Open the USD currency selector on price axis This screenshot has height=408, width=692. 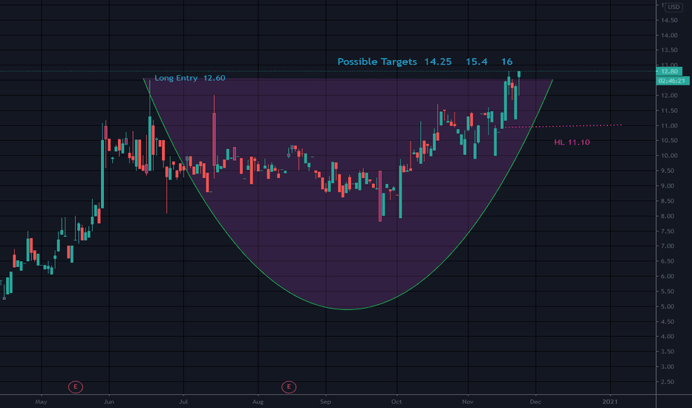[673, 7]
